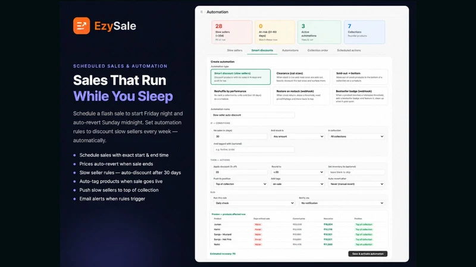Viewport: 476px width, 267px height.
Task: Click the orange EzySale logo icon
Action: click(x=82, y=26)
